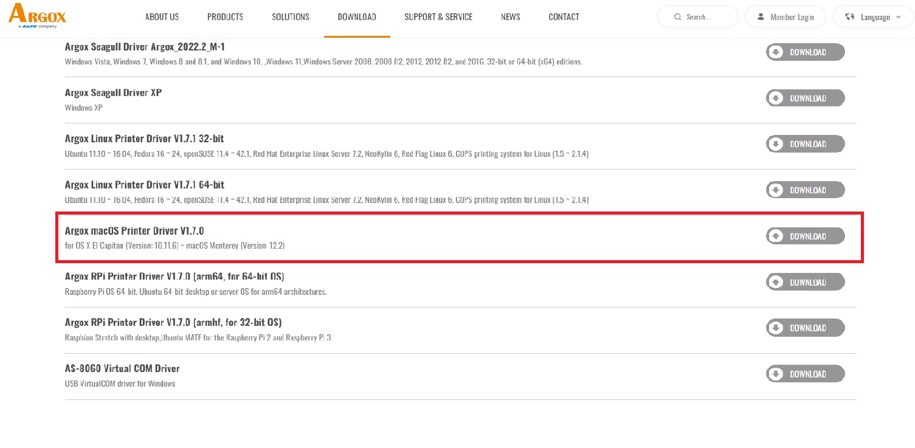Open Member Login
The image size is (915, 448).
point(786,17)
